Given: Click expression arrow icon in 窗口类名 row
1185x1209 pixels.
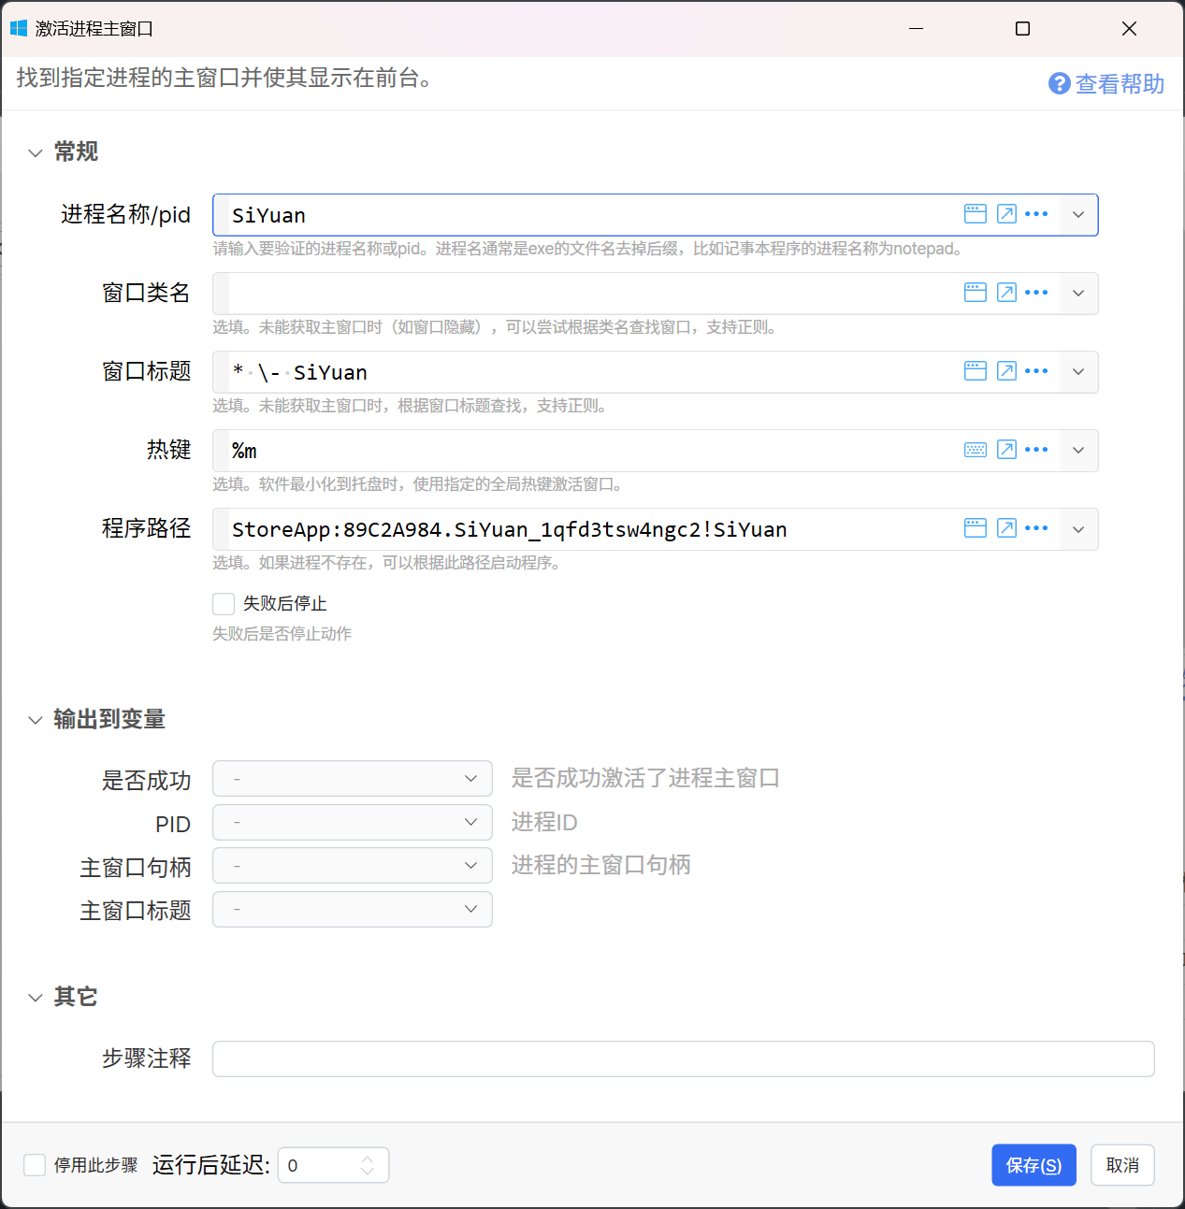Looking at the screenshot, I should pyautogui.click(x=1006, y=293).
